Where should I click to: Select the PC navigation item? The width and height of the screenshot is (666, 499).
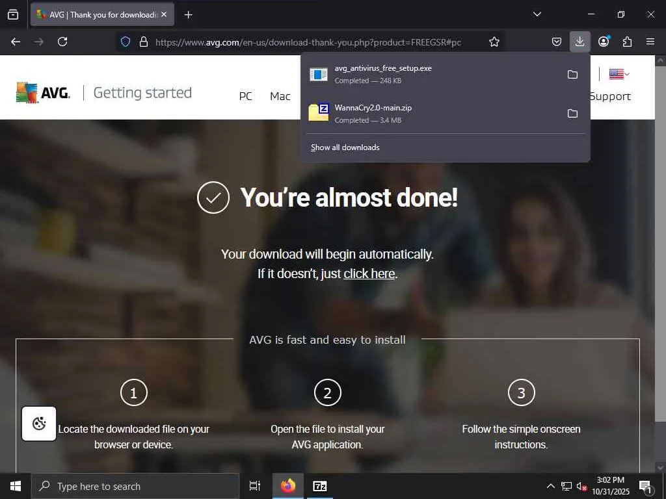coord(245,96)
